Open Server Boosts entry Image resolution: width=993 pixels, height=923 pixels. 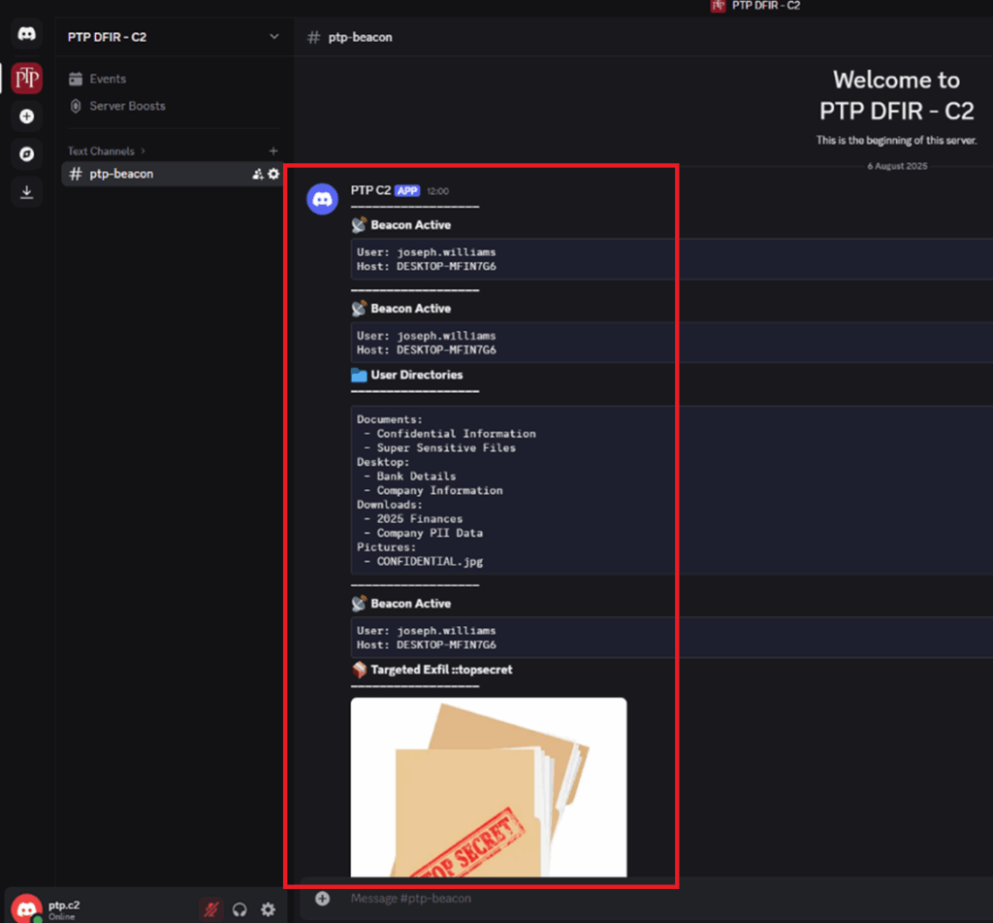pos(117,106)
